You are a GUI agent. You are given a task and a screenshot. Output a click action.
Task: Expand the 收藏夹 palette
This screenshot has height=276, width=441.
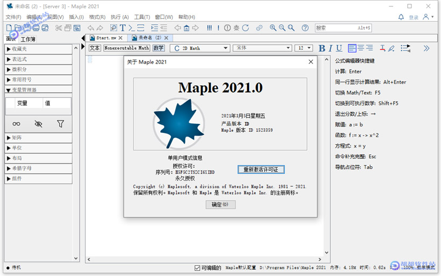click(39, 49)
